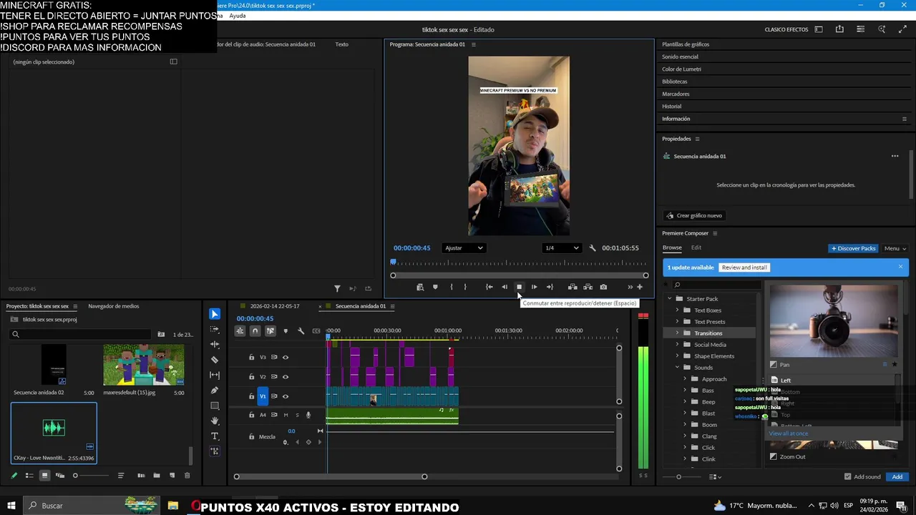
Task: Lock track V3
Action: (x=251, y=357)
